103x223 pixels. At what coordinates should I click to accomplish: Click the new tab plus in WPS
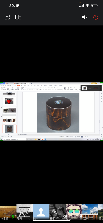[32, 83]
